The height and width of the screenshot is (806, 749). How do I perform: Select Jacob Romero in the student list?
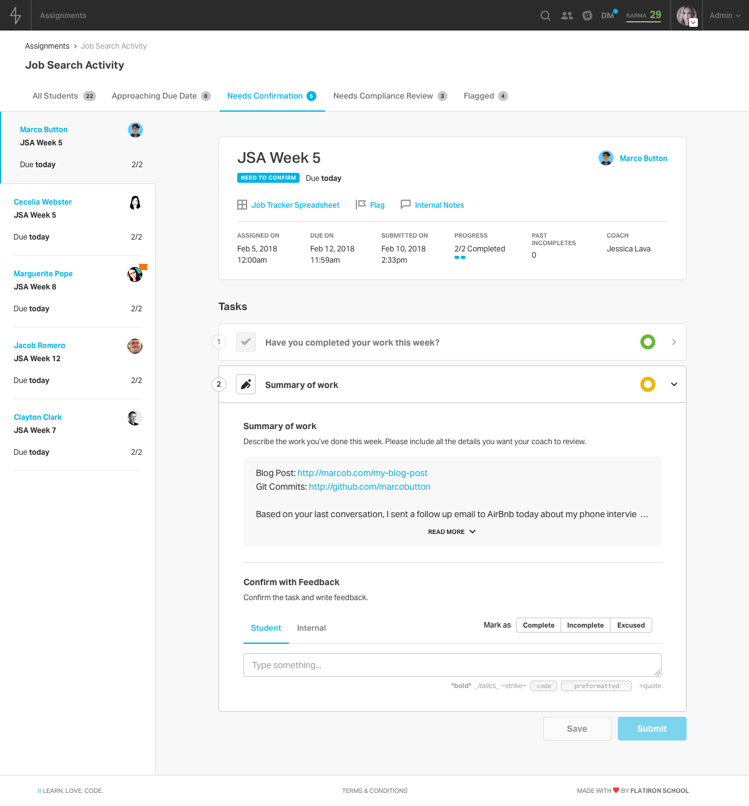tap(77, 363)
